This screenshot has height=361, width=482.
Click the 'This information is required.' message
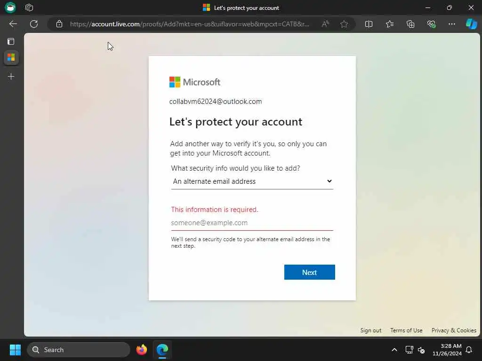[x=215, y=210]
